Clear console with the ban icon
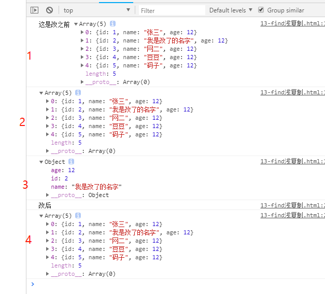The height and width of the screenshot is (294, 325). click(x=49, y=10)
